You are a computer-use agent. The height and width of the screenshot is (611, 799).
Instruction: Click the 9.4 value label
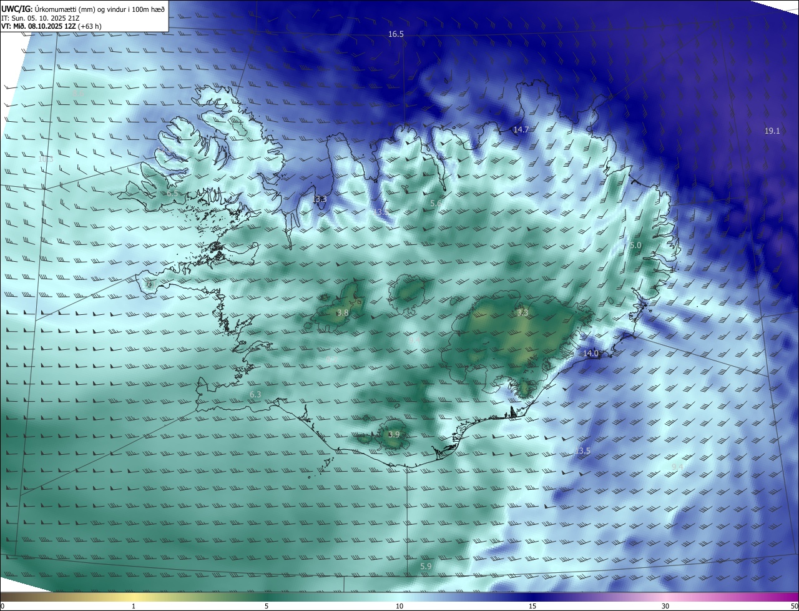click(677, 467)
